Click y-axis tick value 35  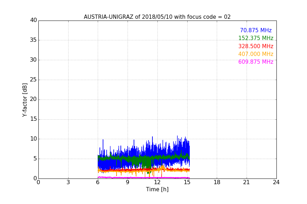point(33,40)
